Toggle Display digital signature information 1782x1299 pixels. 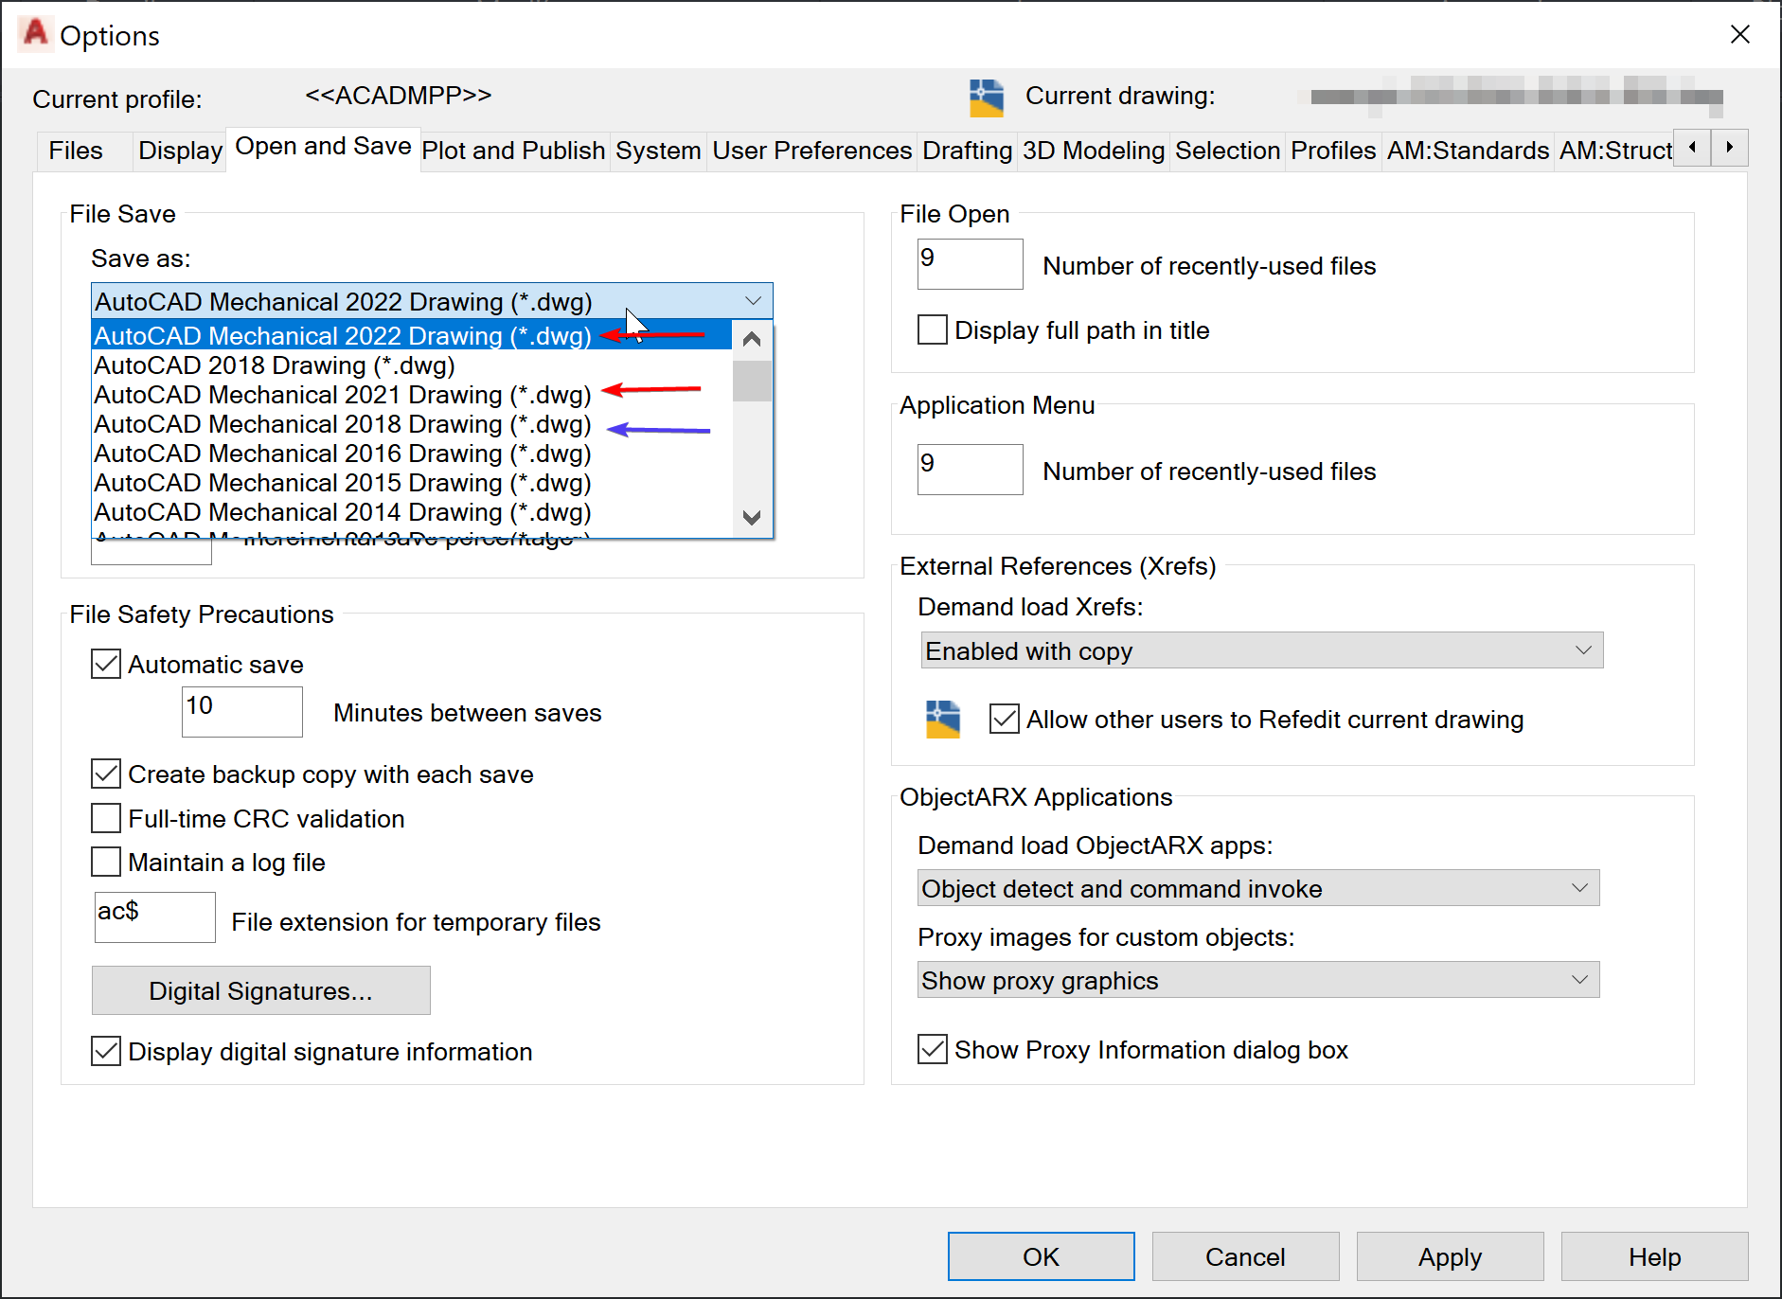pos(106,1051)
